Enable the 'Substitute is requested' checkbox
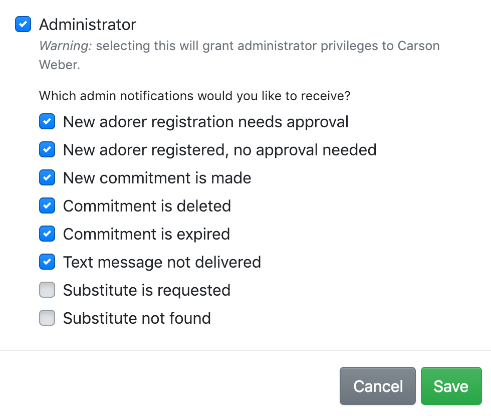491x416 pixels. tap(47, 290)
